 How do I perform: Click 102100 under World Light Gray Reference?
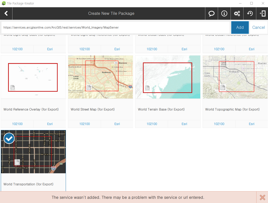(x=84, y=49)
